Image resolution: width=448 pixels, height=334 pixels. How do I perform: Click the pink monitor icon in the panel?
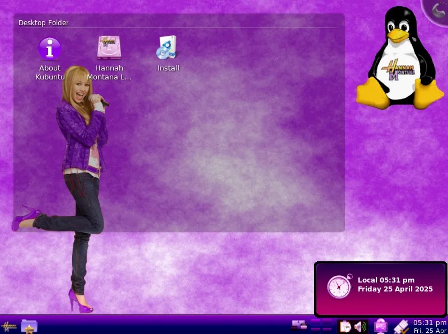tap(381, 326)
